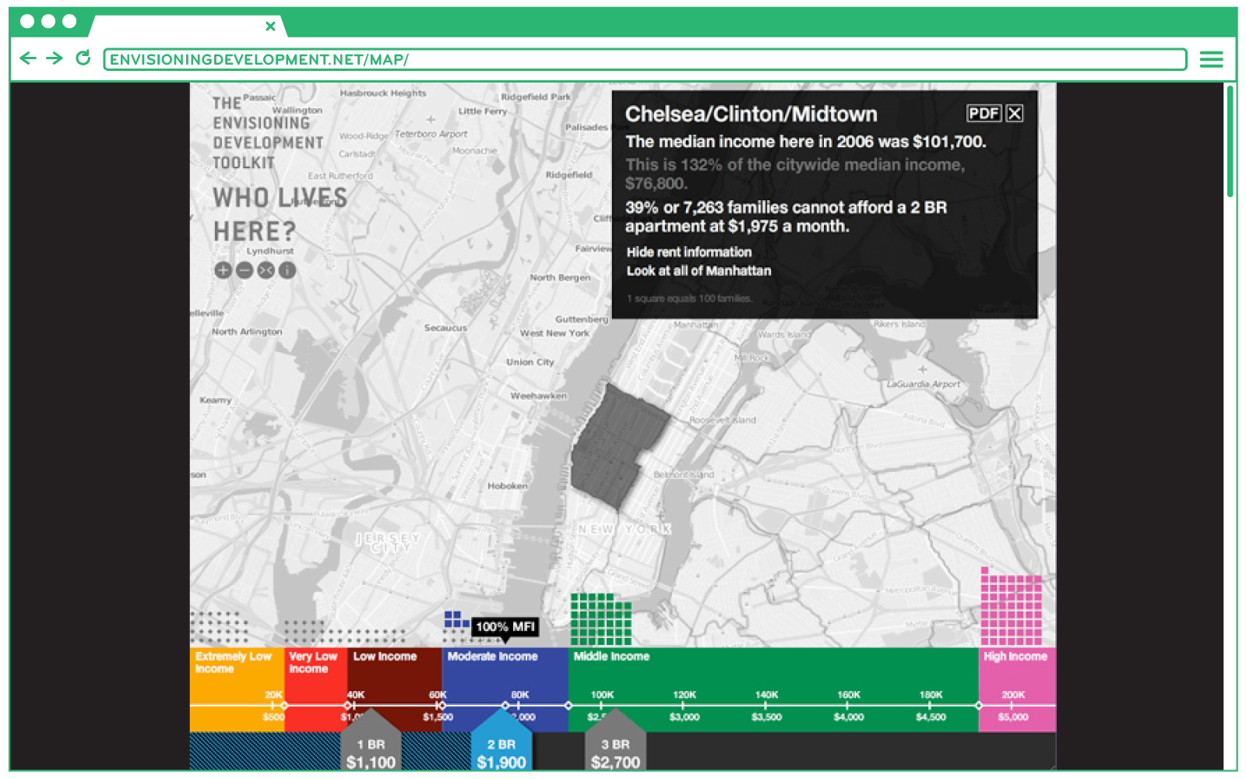The image size is (1246, 779).
Task: Close the Chelsea/Clinton/Midtown info panel
Action: pos(1014,114)
